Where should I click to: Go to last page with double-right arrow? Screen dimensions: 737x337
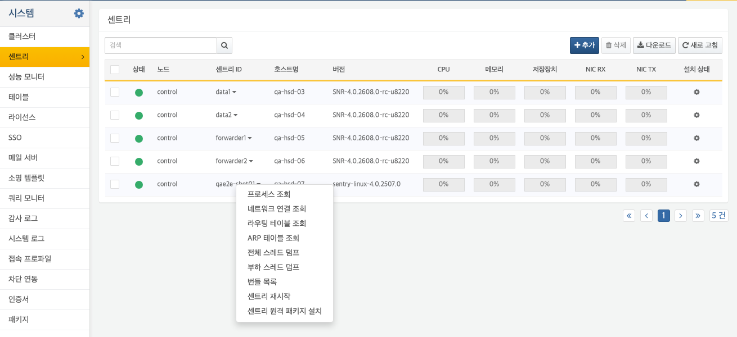[698, 216]
